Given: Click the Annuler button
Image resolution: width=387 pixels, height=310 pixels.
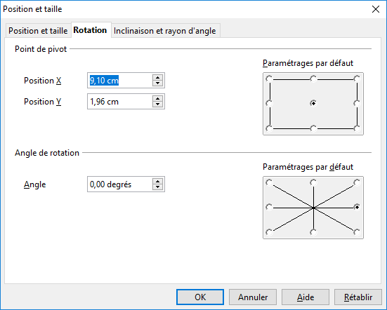Looking at the screenshot, I should pos(253,297).
